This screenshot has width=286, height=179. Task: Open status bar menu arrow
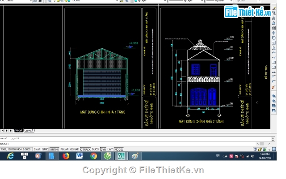point(269,150)
